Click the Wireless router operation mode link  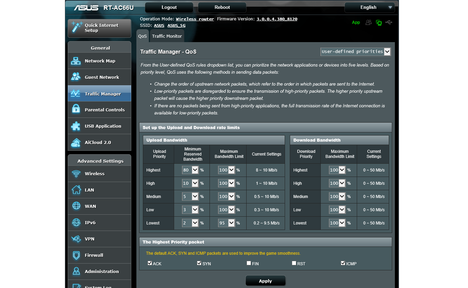(x=195, y=19)
